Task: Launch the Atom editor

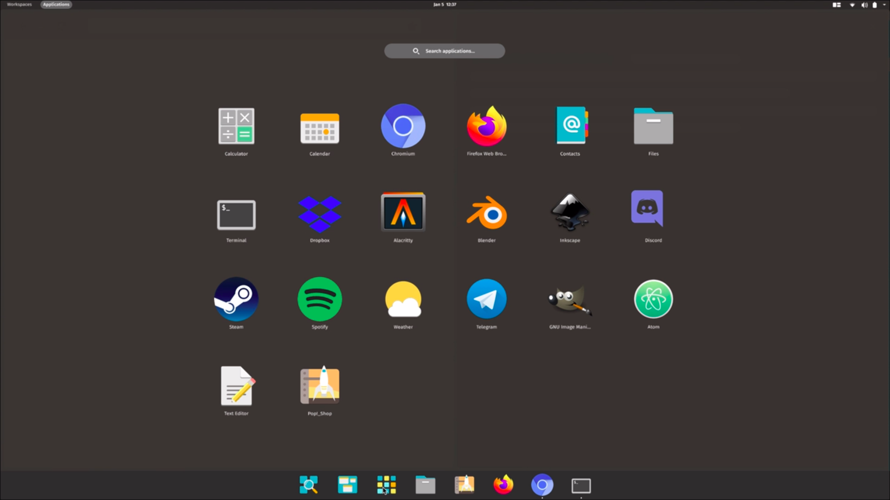Action: [x=653, y=299]
